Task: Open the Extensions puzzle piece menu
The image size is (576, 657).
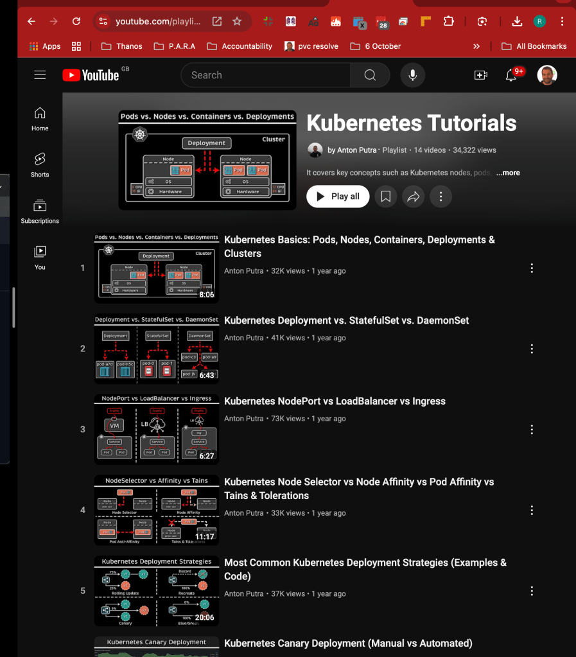Action: [449, 21]
